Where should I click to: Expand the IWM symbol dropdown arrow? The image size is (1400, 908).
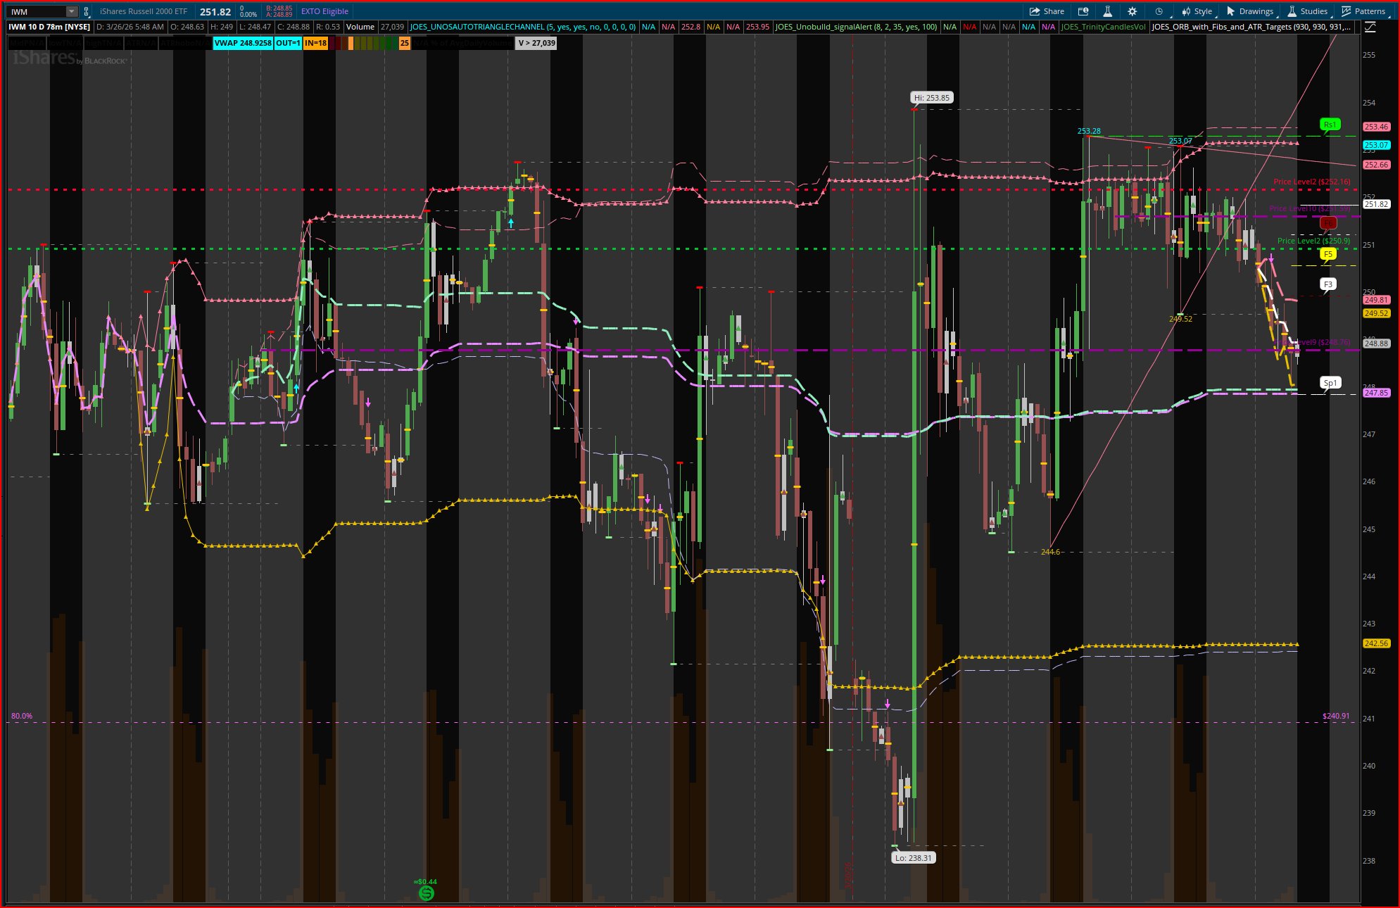(x=71, y=11)
